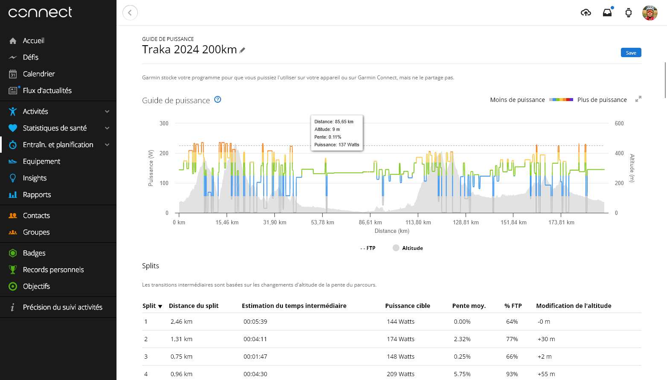Open Contacts in the sidebar
The image size is (667, 380).
click(x=36, y=215)
